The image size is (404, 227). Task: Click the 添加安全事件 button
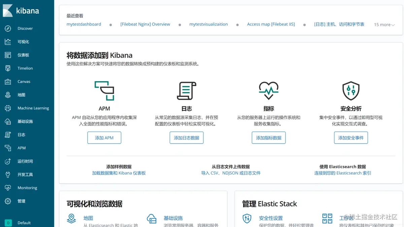(351, 138)
